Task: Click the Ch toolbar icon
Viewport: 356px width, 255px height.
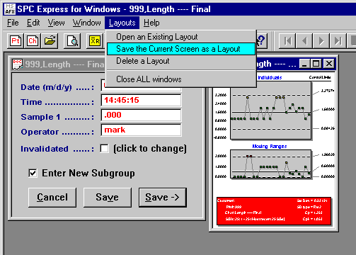Action: (x=33, y=41)
